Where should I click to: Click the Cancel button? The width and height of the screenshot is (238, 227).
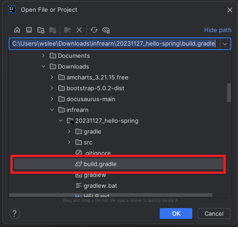[214, 213]
